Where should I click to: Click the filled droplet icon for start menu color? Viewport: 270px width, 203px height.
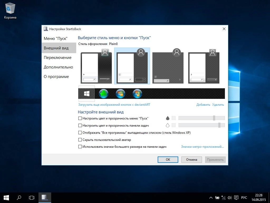[x=167, y=118]
